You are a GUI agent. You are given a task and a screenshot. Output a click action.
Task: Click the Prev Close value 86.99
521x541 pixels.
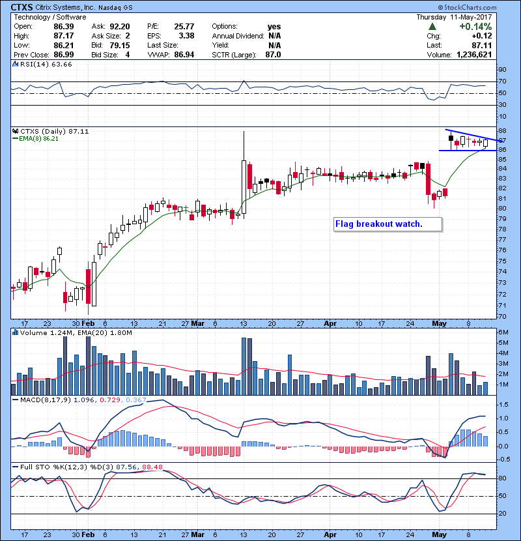click(63, 55)
